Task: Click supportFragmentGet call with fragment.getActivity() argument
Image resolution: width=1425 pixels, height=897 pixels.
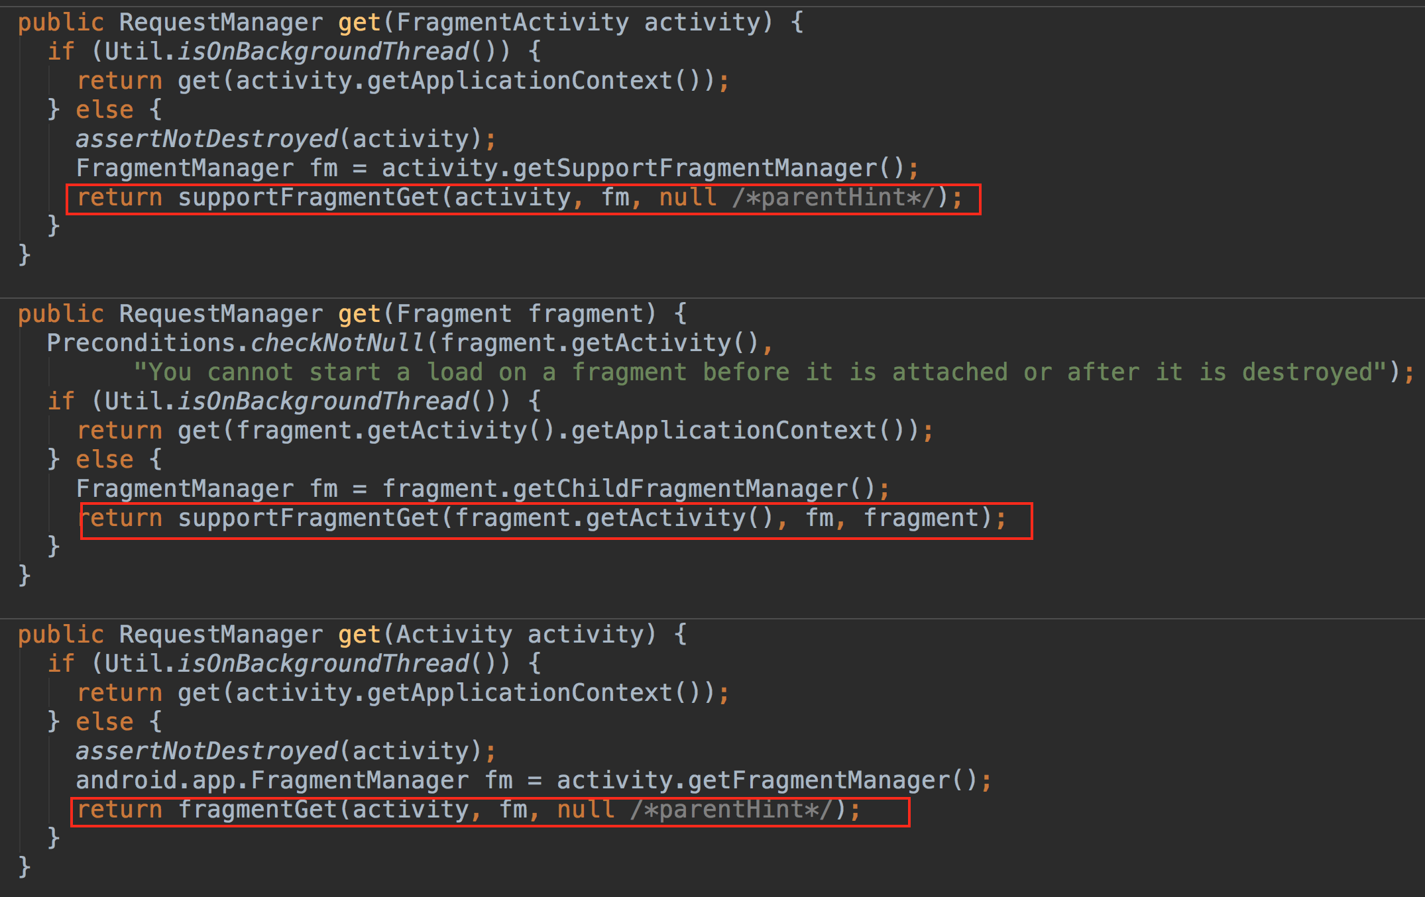Action: tap(309, 518)
